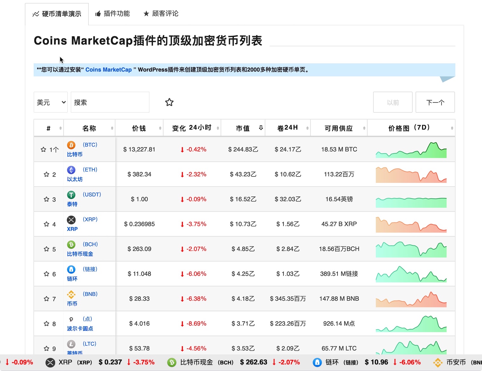Screen dimensions: 482x371
Task: Open the 比特币现金 coin page link
Action: [80, 254]
